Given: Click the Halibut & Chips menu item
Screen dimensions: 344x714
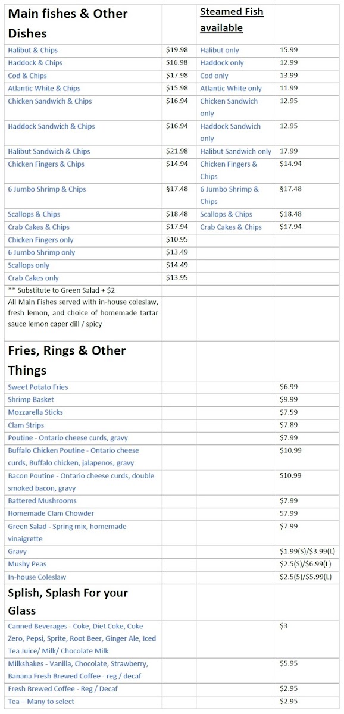Looking at the screenshot, I should (x=33, y=51).
